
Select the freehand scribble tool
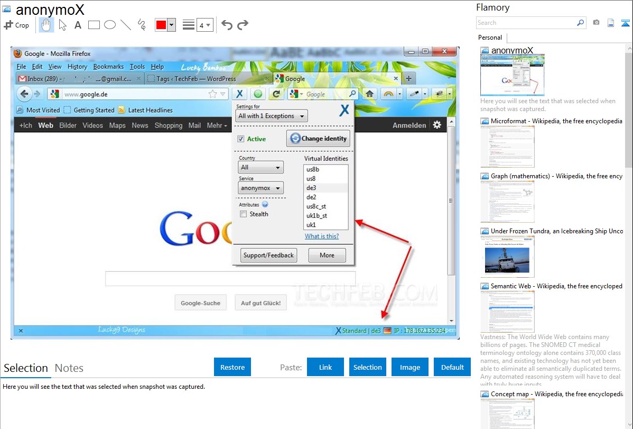coord(142,25)
